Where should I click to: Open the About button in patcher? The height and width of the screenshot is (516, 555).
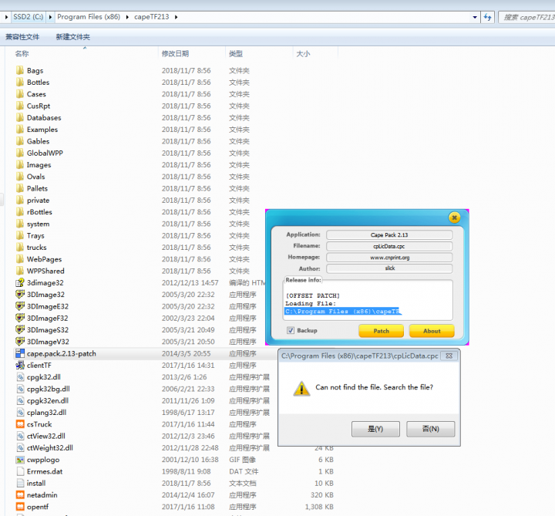[432, 331]
